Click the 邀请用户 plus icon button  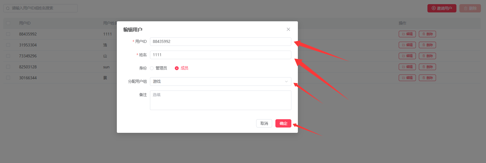tap(442, 8)
